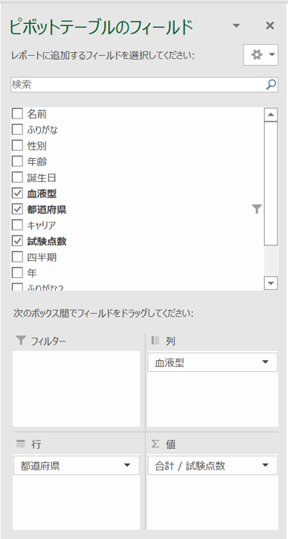This screenshot has height=539, width=288.
Task: Click the scroll up arrow in field list
Action: click(x=271, y=115)
